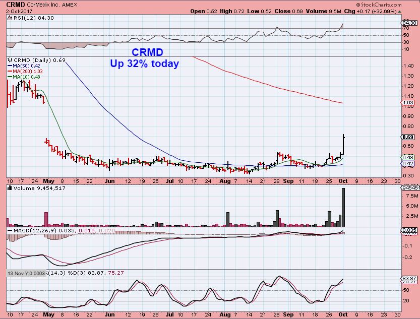Click the tallest volume bar at October
The height and width of the screenshot is (319, 420).
(343, 208)
